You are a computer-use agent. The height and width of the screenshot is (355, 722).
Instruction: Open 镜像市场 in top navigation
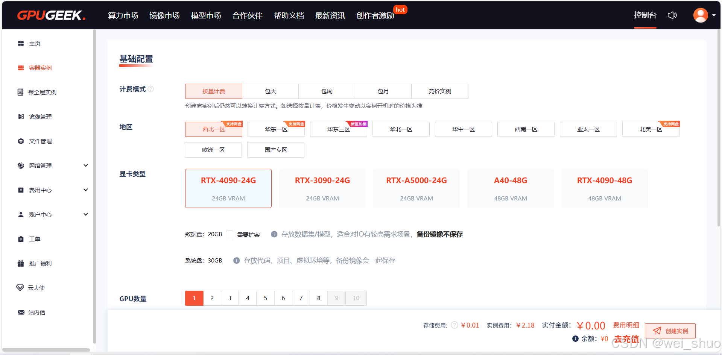164,15
